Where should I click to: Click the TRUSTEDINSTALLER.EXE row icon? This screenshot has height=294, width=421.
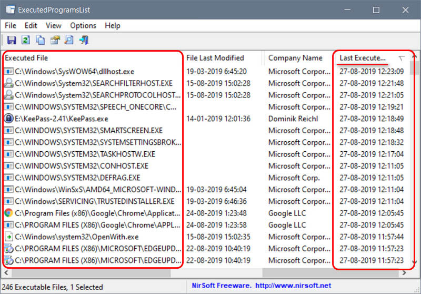coord(8,201)
